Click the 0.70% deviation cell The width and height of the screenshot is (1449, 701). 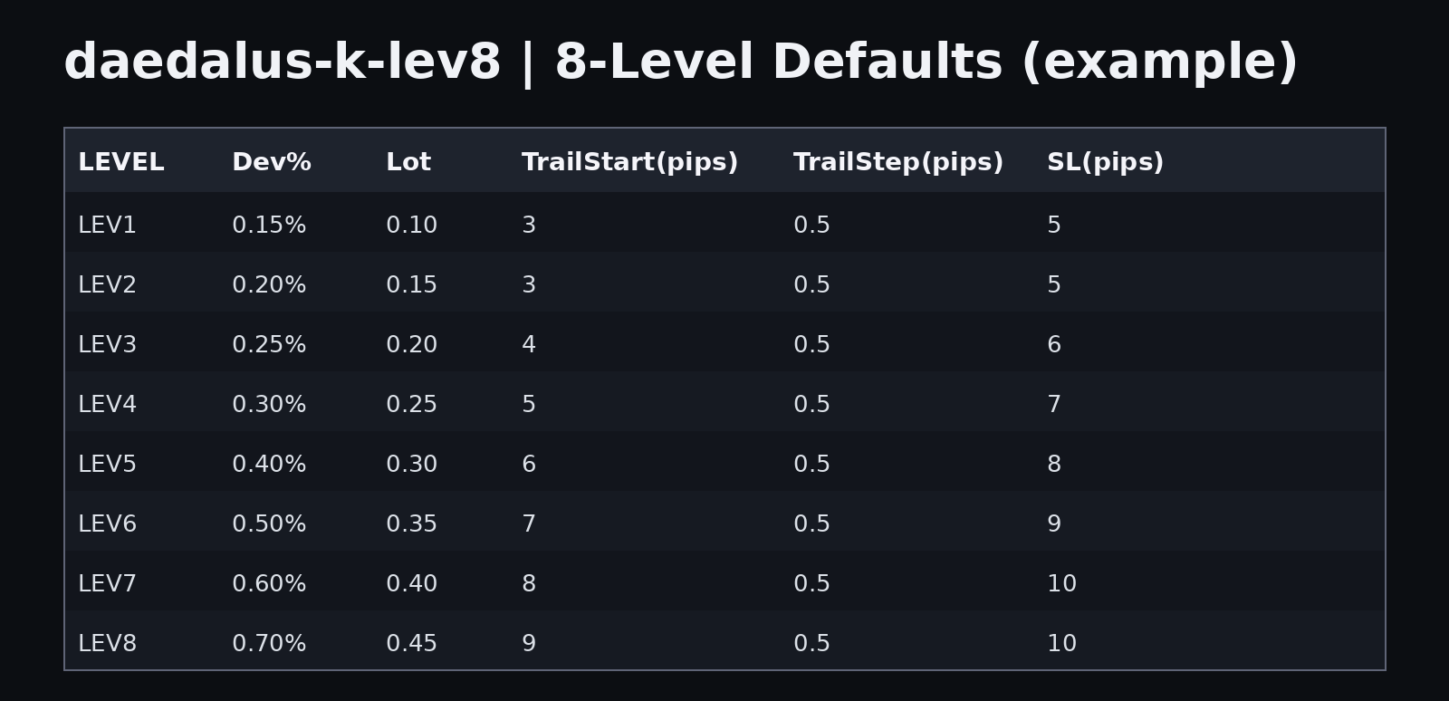tap(269, 644)
